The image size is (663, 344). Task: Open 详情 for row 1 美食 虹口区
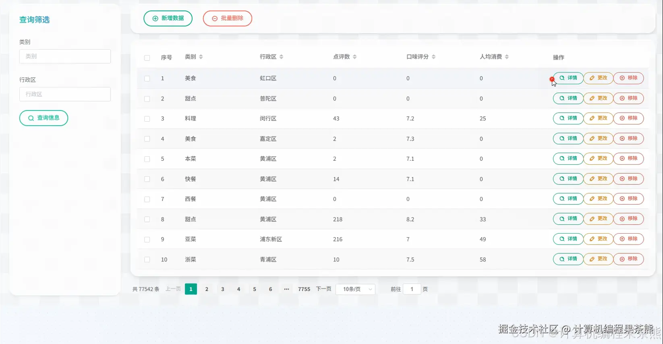tap(568, 78)
